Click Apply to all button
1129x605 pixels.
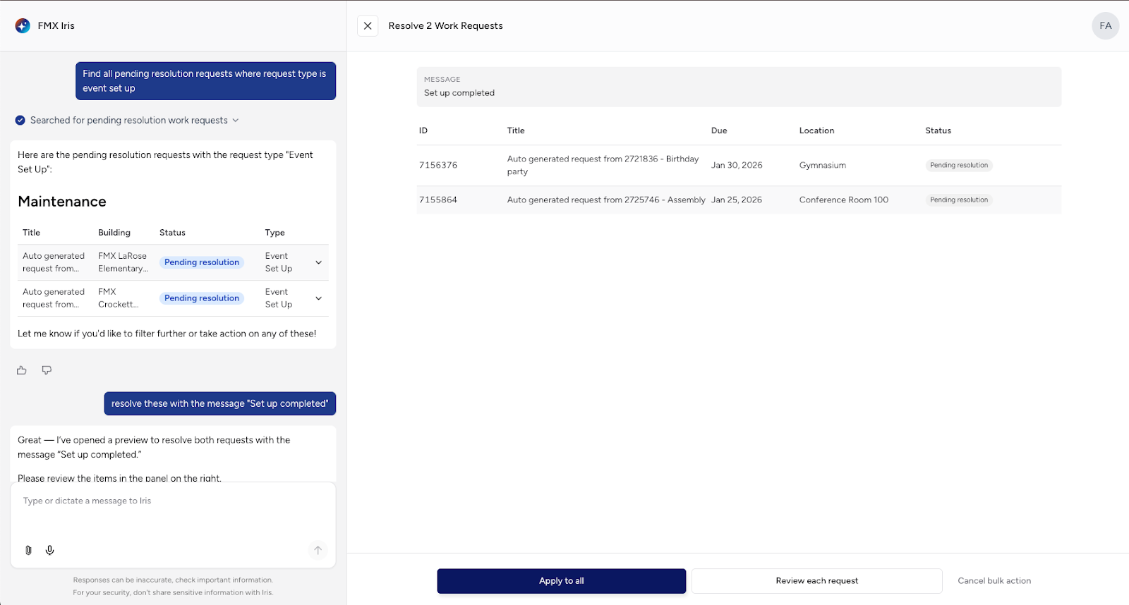(x=561, y=581)
